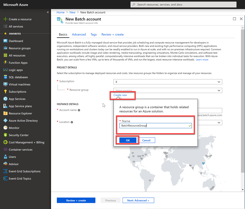The width and height of the screenshot is (245, 209).
Task: Open the Location dropdown arrow
Action: [x=219, y=123]
